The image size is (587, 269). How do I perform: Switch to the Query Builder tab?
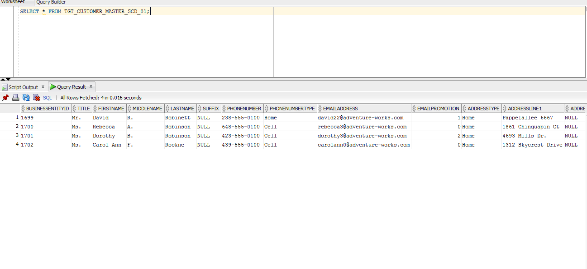click(x=51, y=2)
